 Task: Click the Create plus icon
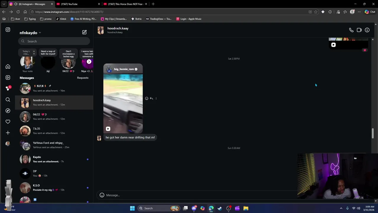click(8, 133)
